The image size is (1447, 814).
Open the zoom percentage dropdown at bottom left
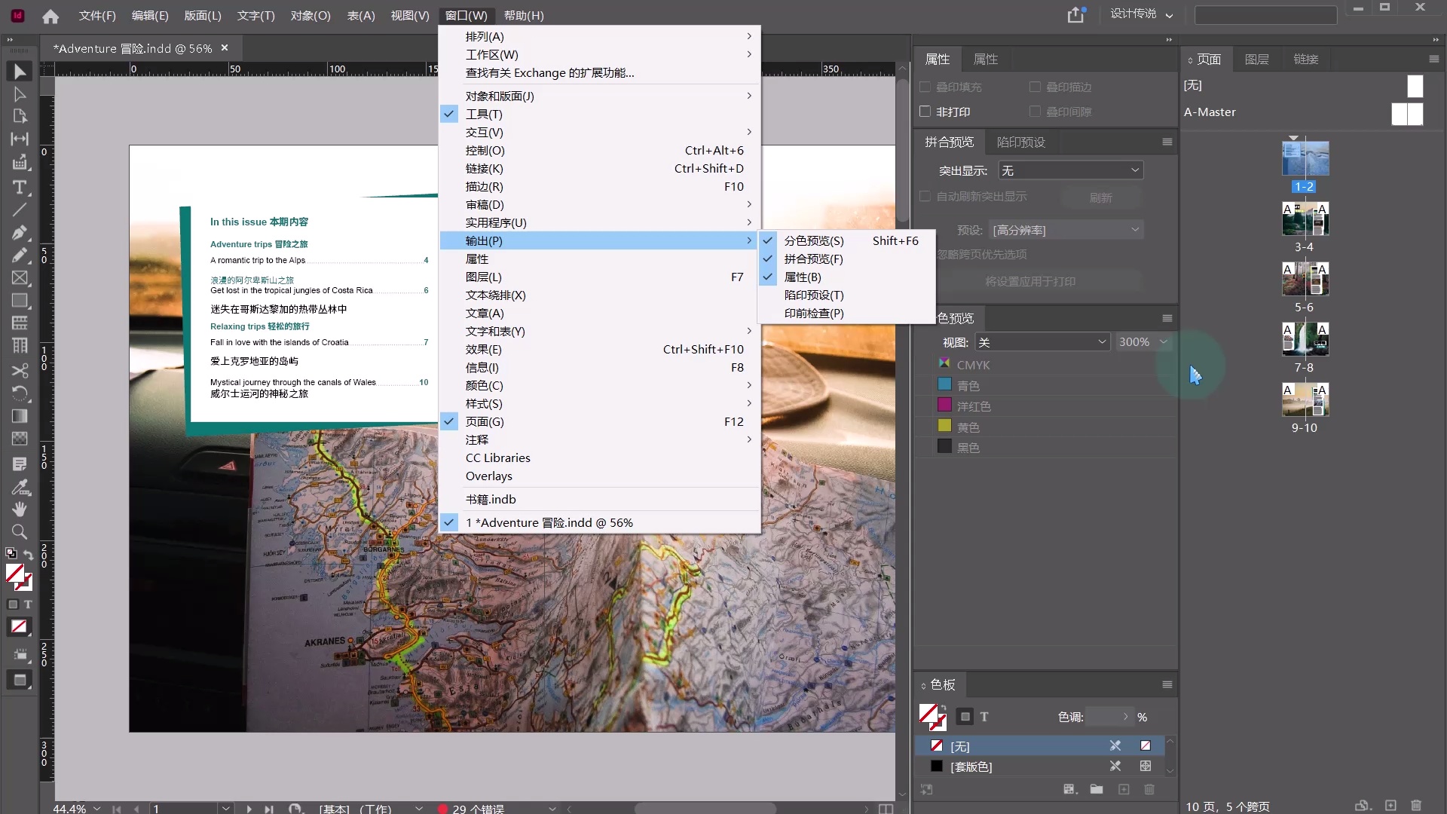[x=96, y=808]
